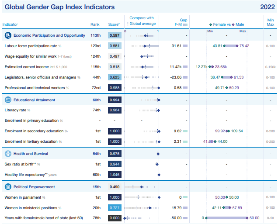This screenshot has height=224, width=278.
Task: Click the Political Empowerment heading
Action: pyautogui.click(x=34, y=187)
